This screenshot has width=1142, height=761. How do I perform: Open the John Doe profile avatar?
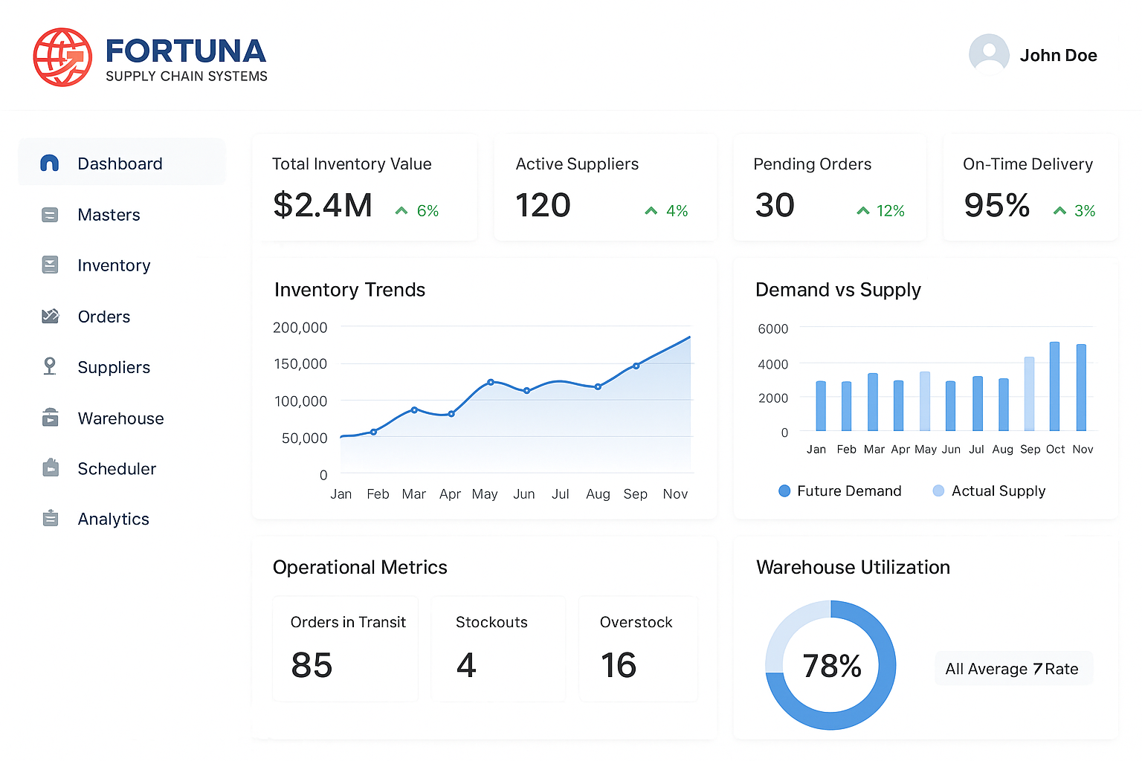click(989, 54)
